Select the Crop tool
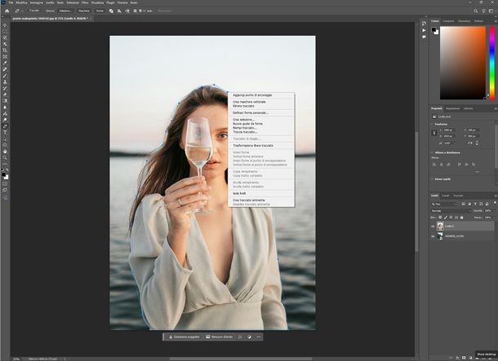This screenshot has height=361, width=498. 5,51
